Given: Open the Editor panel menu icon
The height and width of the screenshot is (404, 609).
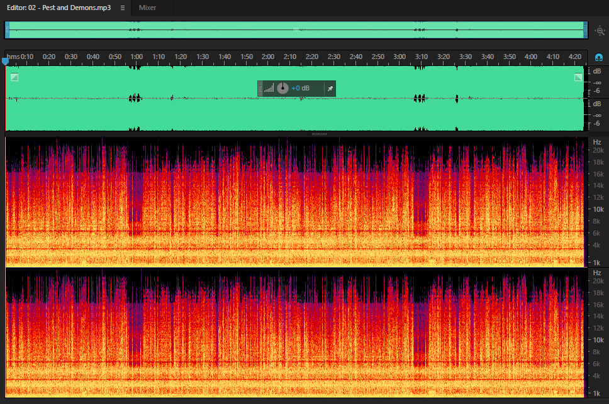Looking at the screenshot, I should pos(123,8).
